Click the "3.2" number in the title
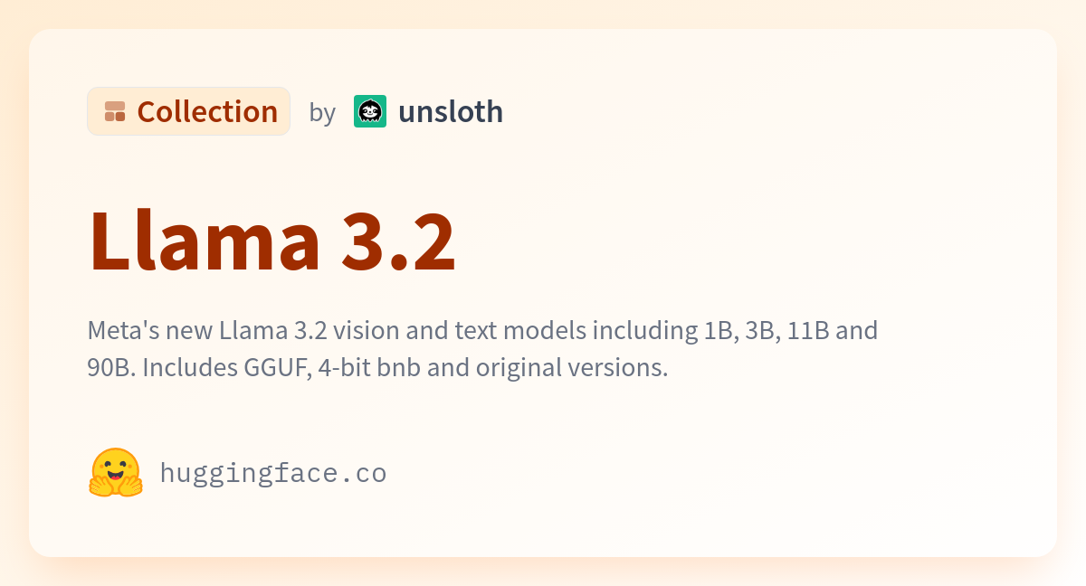 pos(398,241)
